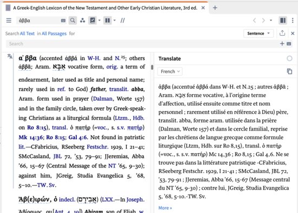The height and width of the screenshot is (213, 298).
Task: Open a new tab with the plus
Action: [x=215, y=8]
